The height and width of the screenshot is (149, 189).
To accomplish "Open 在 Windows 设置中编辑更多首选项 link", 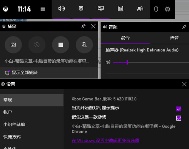I will 105,141.
